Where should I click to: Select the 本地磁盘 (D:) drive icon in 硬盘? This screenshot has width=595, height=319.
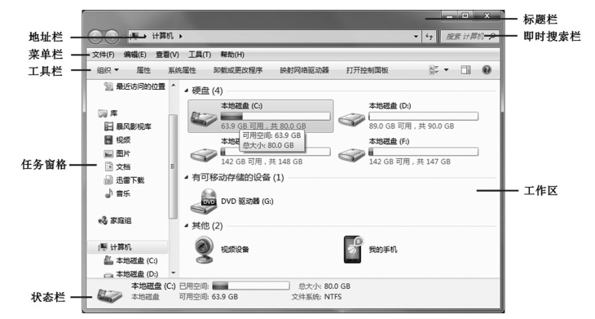[x=351, y=118]
